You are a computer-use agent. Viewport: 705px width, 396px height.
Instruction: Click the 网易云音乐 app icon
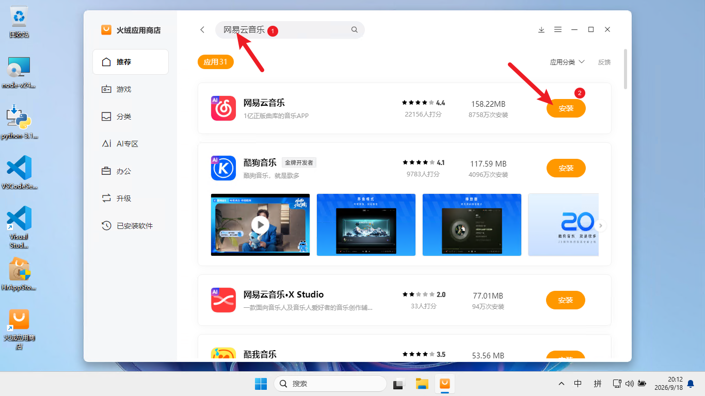tap(223, 108)
